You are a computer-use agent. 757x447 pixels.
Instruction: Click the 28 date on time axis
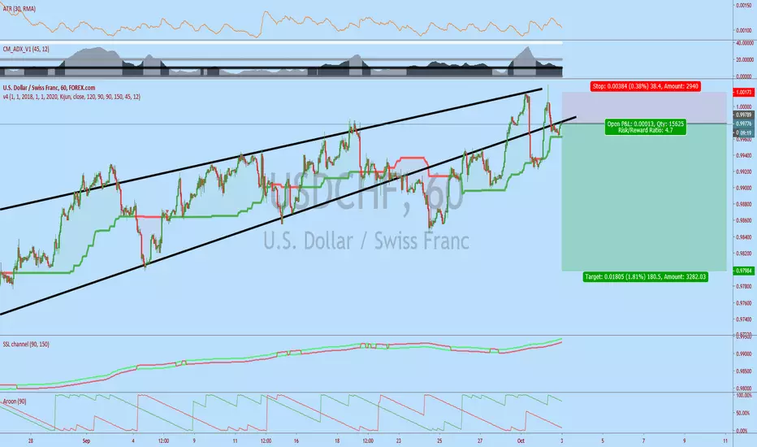(x=31, y=440)
